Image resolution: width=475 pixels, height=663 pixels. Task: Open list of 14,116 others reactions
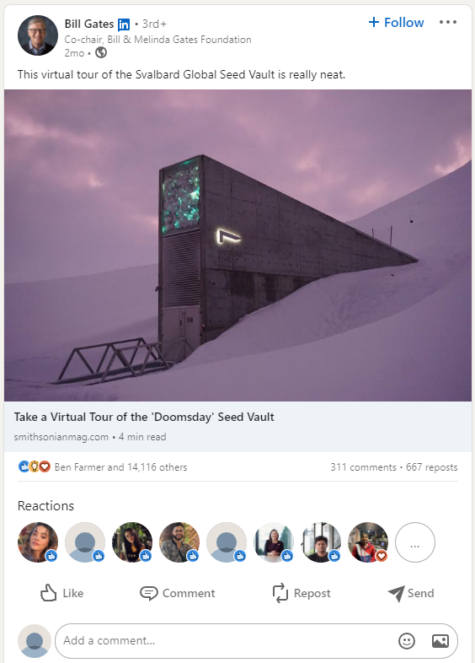(x=120, y=467)
